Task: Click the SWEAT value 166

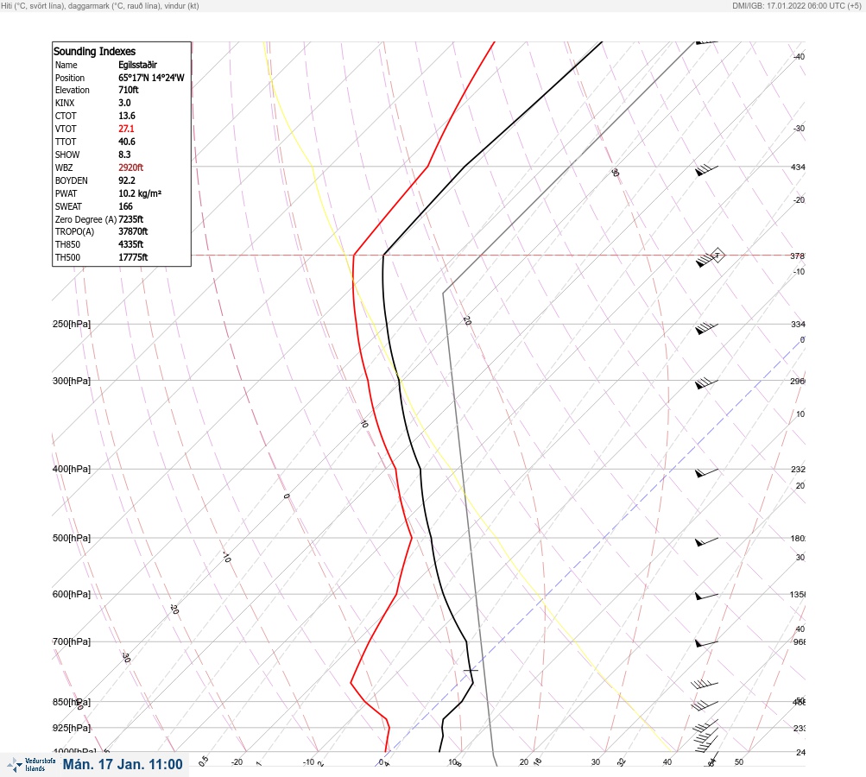Action: click(x=125, y=206)
